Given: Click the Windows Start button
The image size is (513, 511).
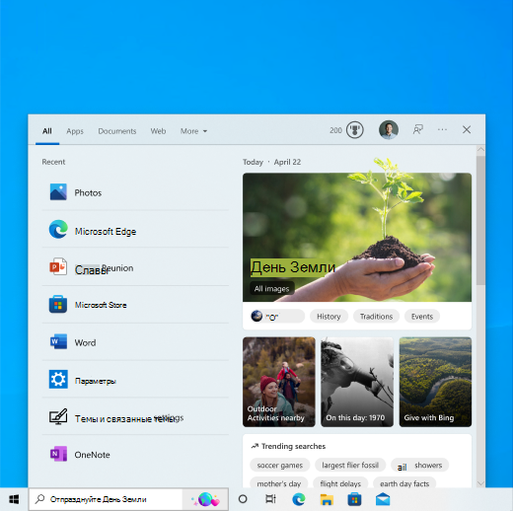Looking at the screenshot, I should [x=14, y=499].
